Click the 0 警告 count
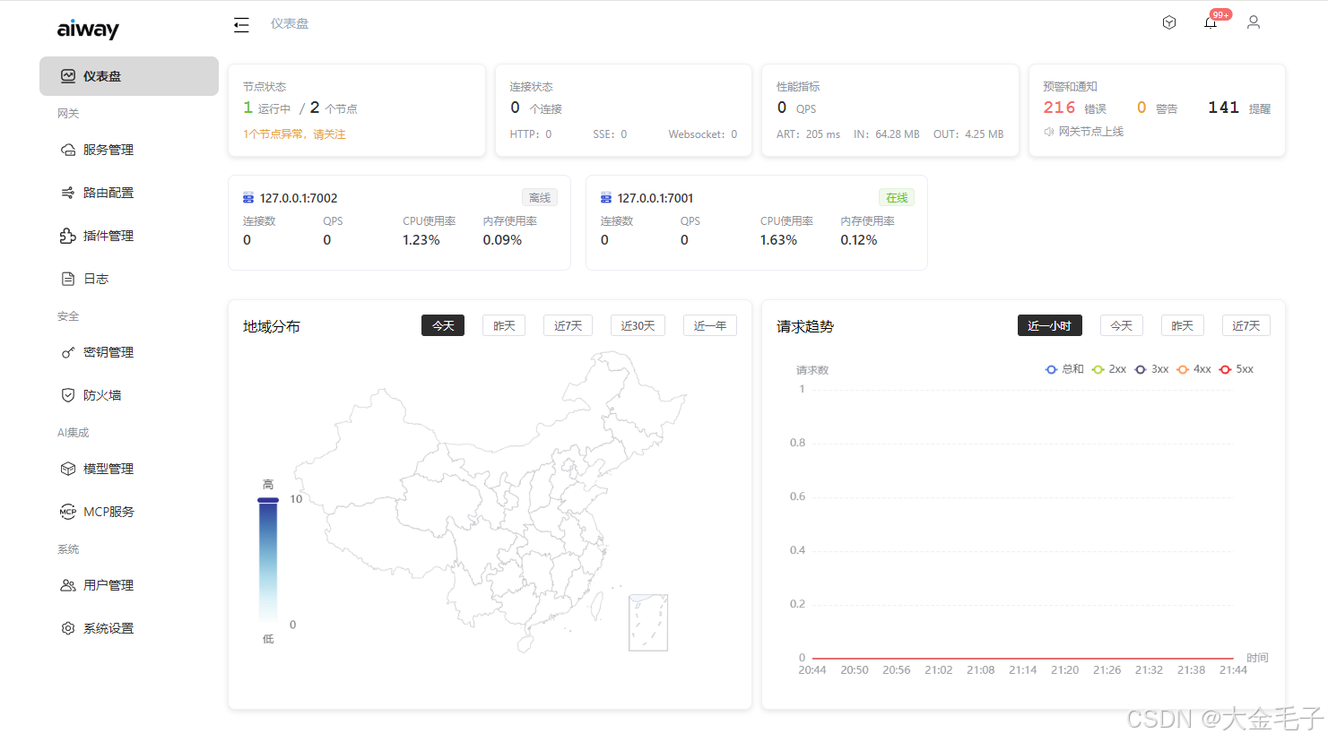The image size is (1328, 742). click(x=1157, y=108)
